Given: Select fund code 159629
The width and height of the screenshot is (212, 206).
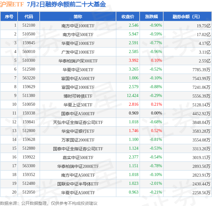Looking at the screenshot, I should (x=29, y=87).
